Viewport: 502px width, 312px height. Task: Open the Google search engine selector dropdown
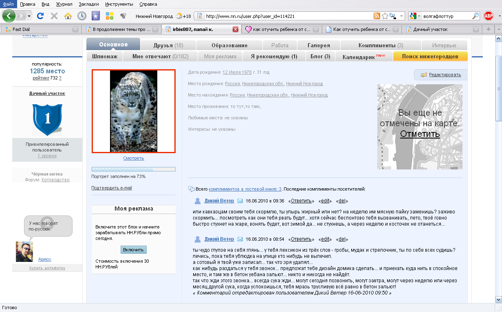point(415,16)
